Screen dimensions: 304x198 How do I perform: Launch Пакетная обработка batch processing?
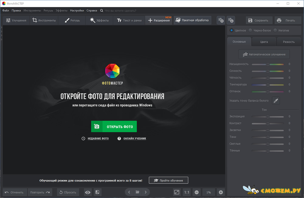[x=192, y=20]
